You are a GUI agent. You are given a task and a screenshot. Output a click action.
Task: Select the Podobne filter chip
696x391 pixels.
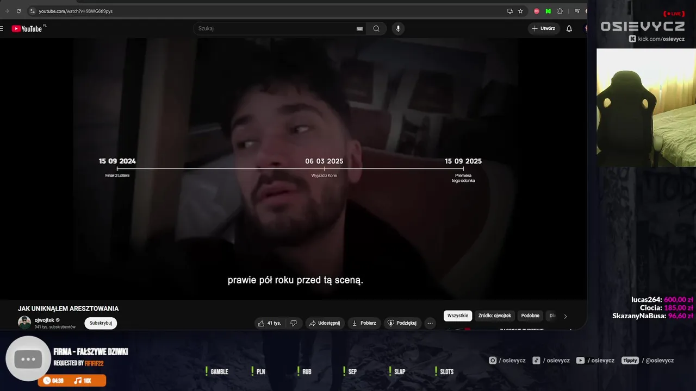530,316
